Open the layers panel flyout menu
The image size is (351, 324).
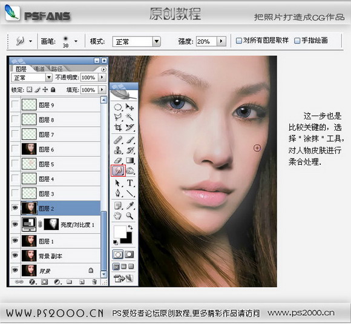(x=103, y=69)
